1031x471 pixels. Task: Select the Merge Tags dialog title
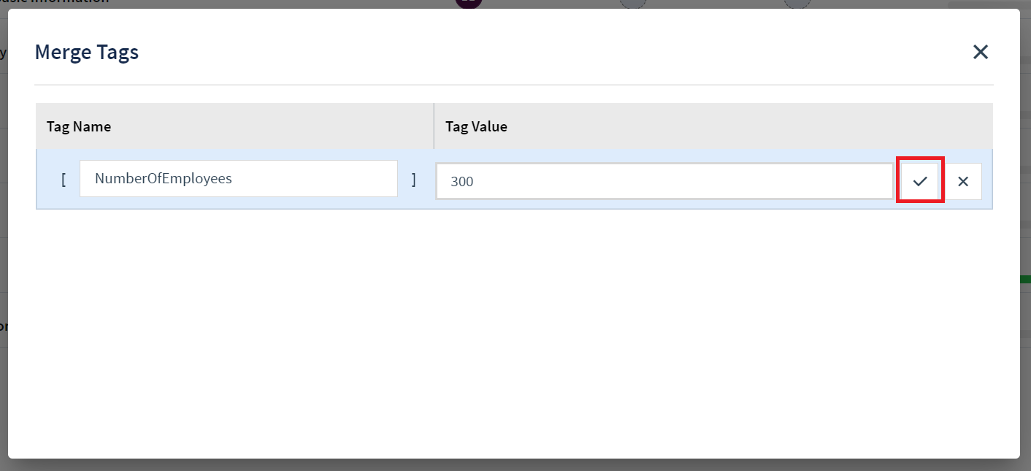pos(86,52)
